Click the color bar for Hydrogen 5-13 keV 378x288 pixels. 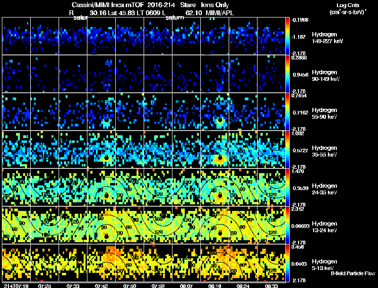pos(287,263)
